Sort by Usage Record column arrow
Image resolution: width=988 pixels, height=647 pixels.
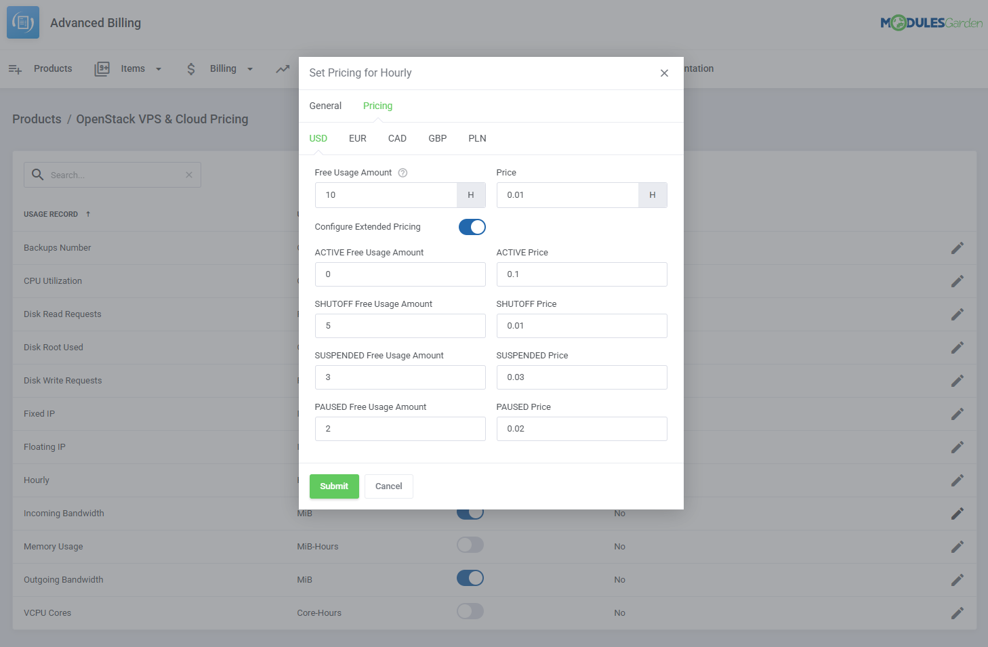[x=88, y=214]
